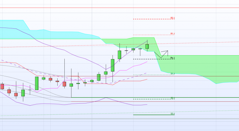Select the dark green horizontal support line
The image size is (239, 131).
point(155,97)
